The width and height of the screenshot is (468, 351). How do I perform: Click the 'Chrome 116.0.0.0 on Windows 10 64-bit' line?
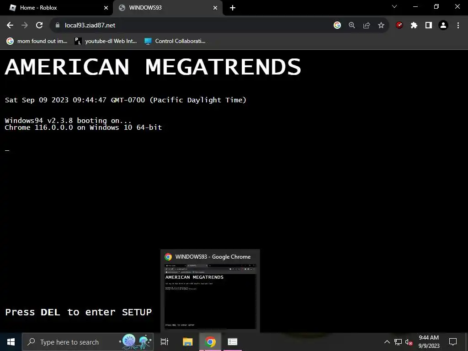83,128
